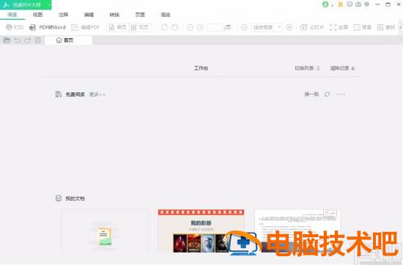Image resolution: width=403 pixels, height=265 pixels.
Task: Click the open folder icon
Action: click(7, 40)
